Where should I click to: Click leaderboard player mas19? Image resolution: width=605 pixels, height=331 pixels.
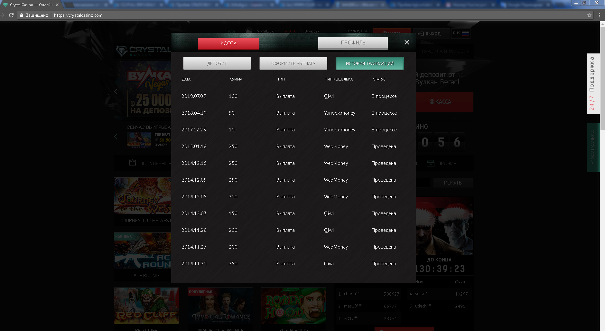[x=353, y=306]
